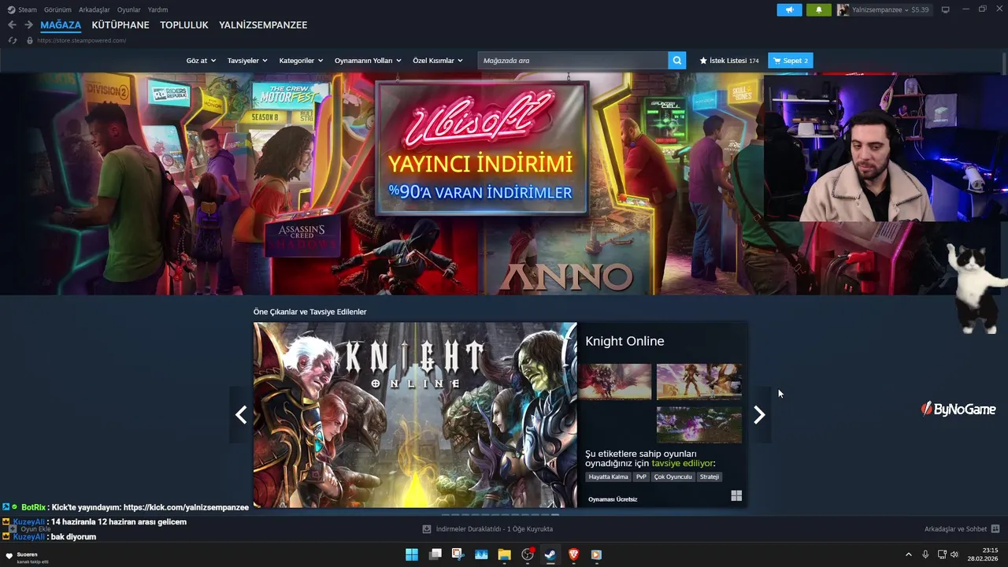
Task: Click the padlock icon beside the store URL
Action: click(x=30, y=40)
